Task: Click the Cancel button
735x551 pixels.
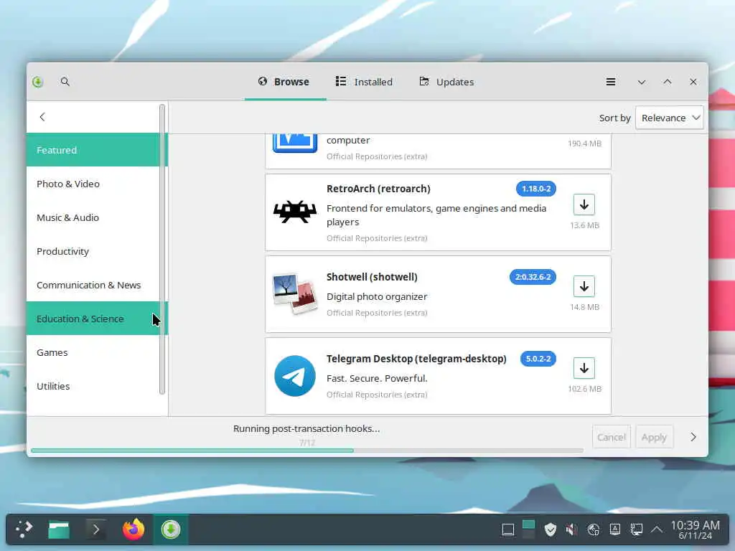Action: [x=612, y=437]
